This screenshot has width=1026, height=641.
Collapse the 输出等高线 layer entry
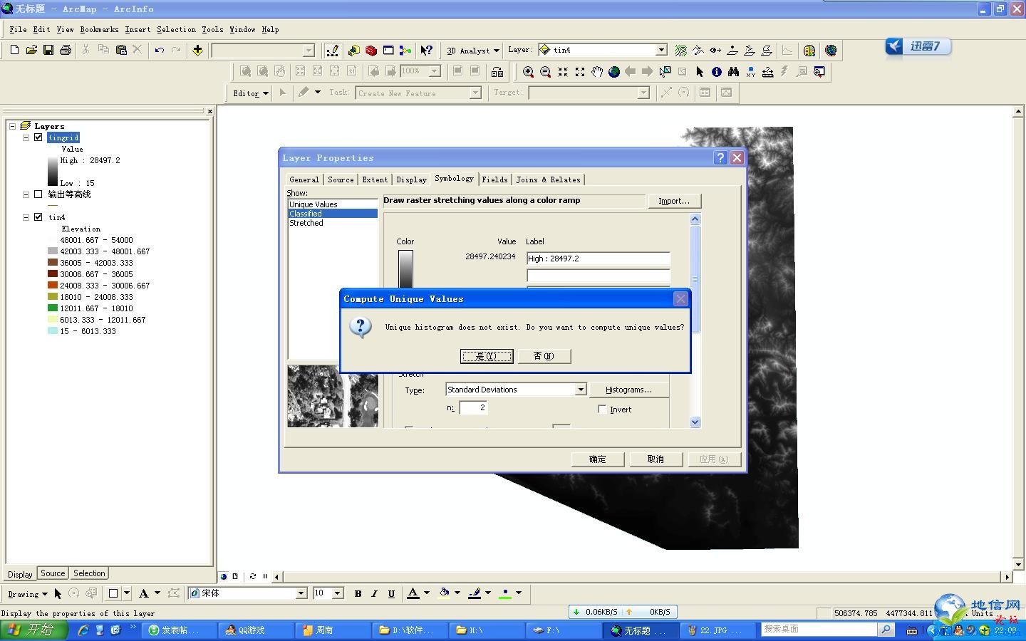[26, 194]
